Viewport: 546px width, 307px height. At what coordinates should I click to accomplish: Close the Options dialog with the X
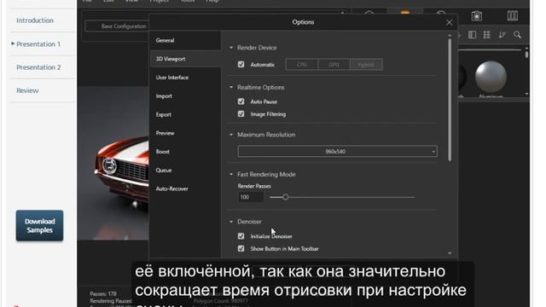pos(450,23)
